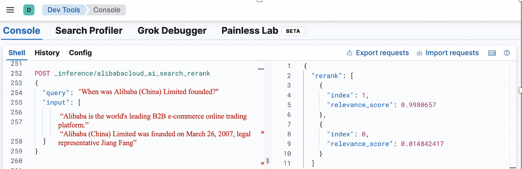Click Import requests button
Viewport: 522px width, 169px height.
pyautogui.click(x=448, y=53)
